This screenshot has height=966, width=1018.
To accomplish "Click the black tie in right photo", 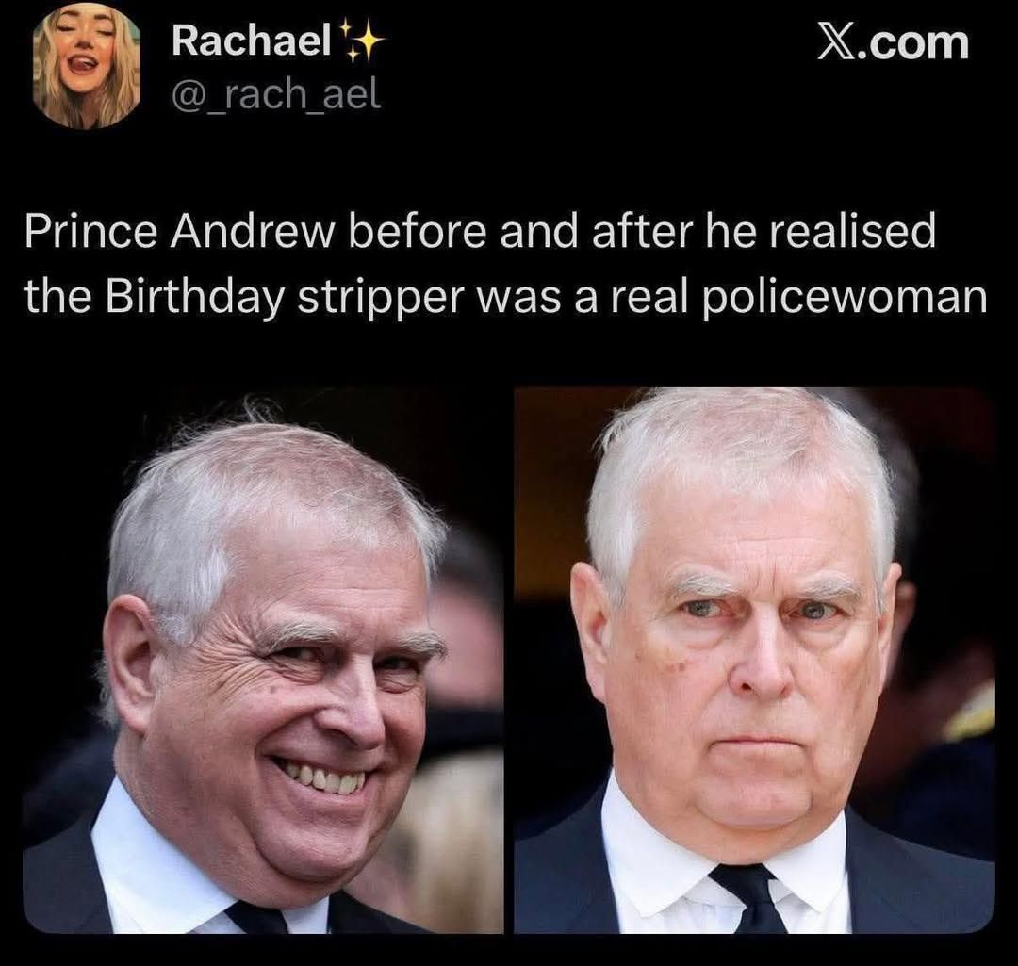I will click(x=753, y=898).
